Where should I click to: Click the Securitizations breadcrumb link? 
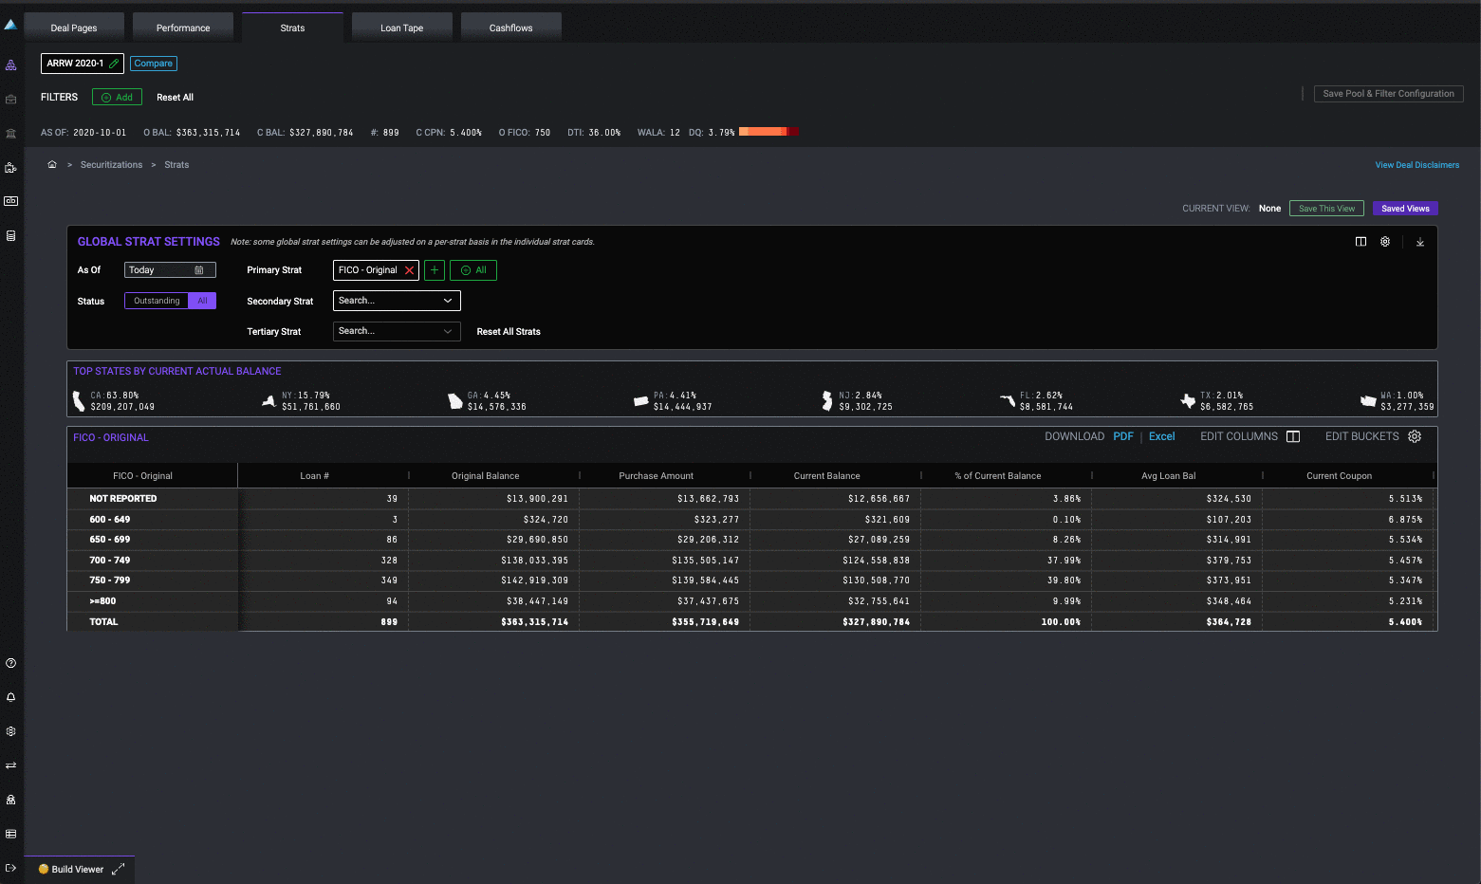(x=111, y=164)
